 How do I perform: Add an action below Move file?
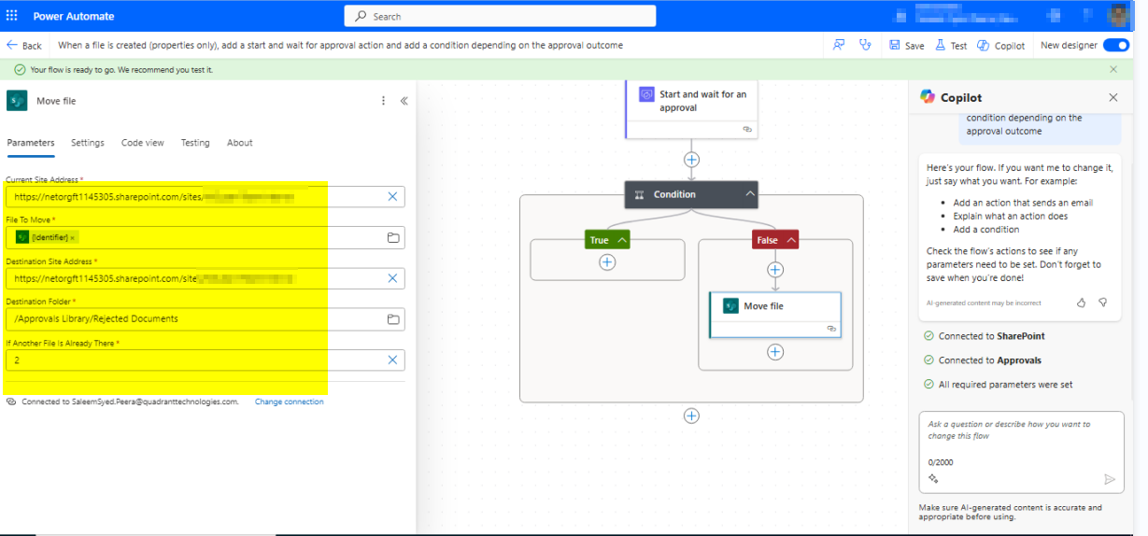[774, 352]
